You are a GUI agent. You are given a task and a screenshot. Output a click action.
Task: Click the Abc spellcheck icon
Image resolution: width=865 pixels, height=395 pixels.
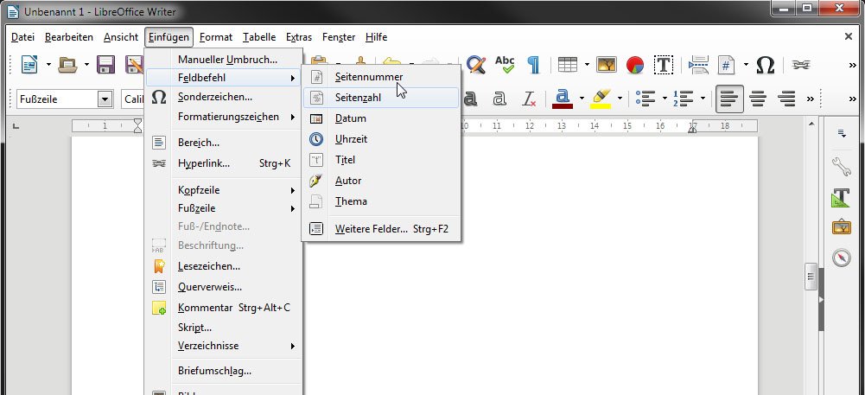point(504,65)
